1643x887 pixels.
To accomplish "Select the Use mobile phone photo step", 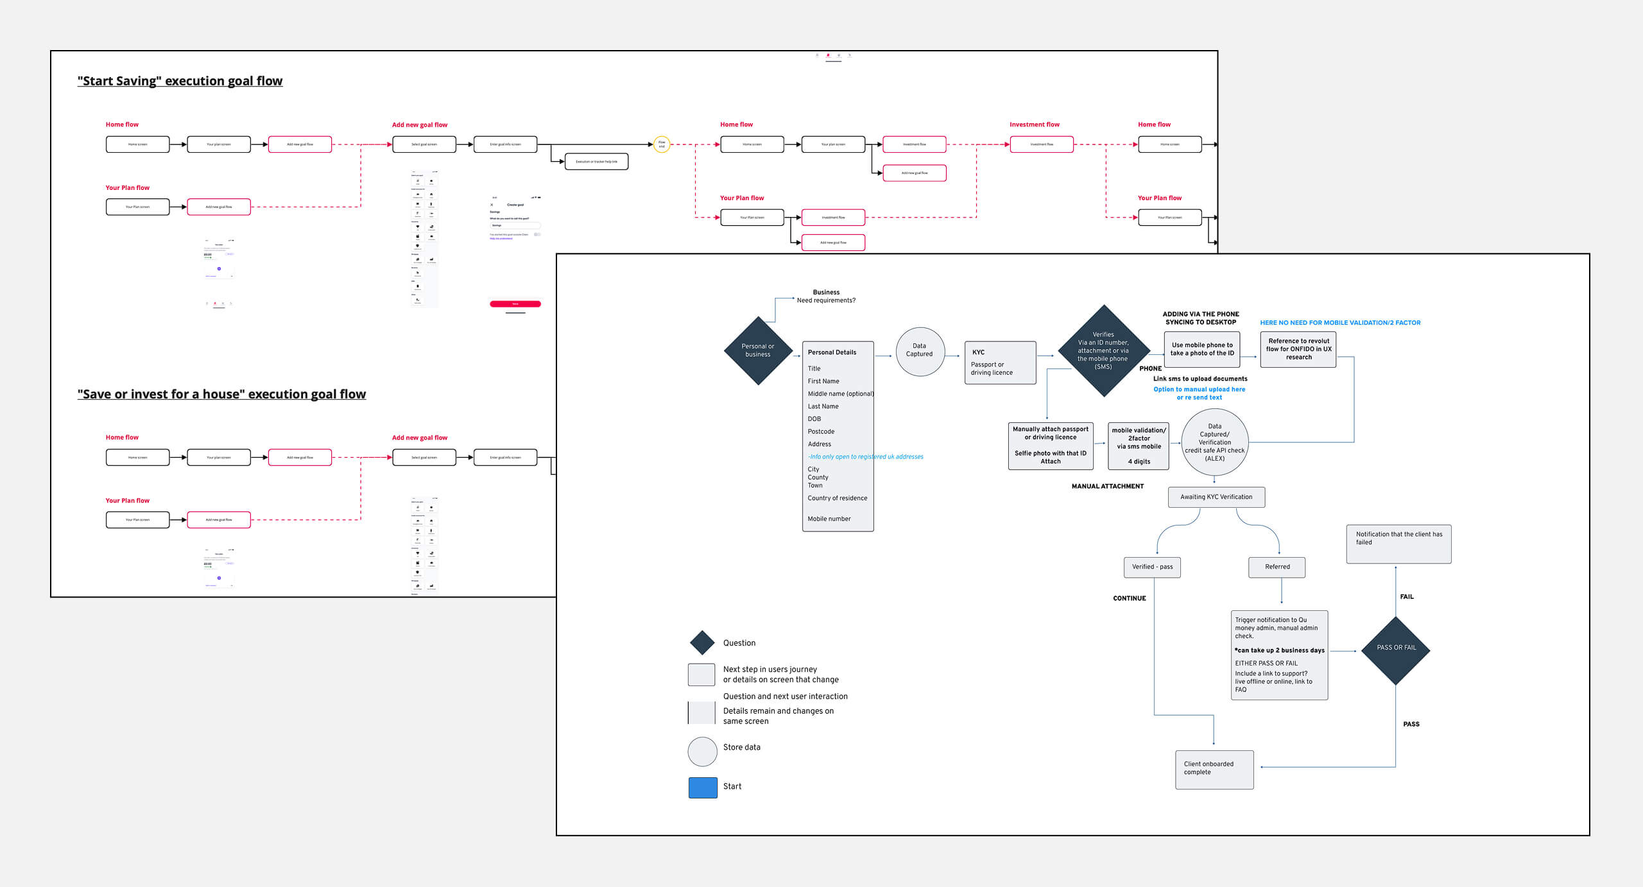I will click(x=1201, y=349).
